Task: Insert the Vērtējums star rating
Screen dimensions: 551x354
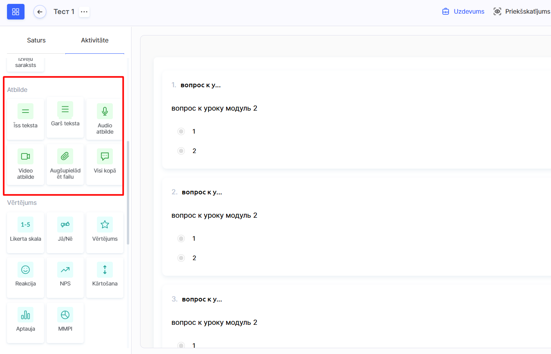Action: [105, 225]
